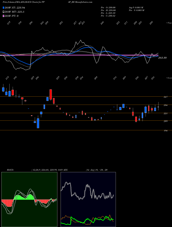Click the magenta DOW PT legend swatch

3,16
